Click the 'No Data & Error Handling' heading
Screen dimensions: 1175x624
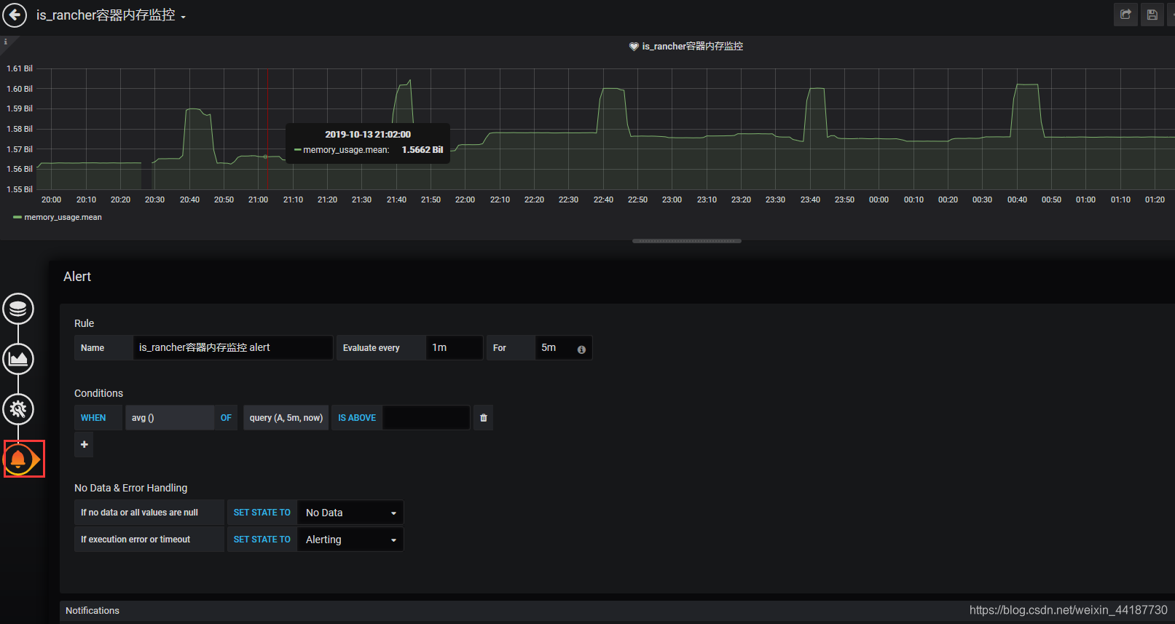click(130, 488)
